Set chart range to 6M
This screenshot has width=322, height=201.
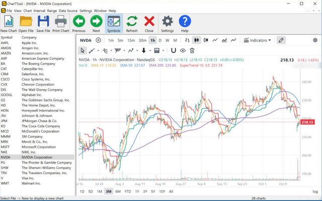118,191
